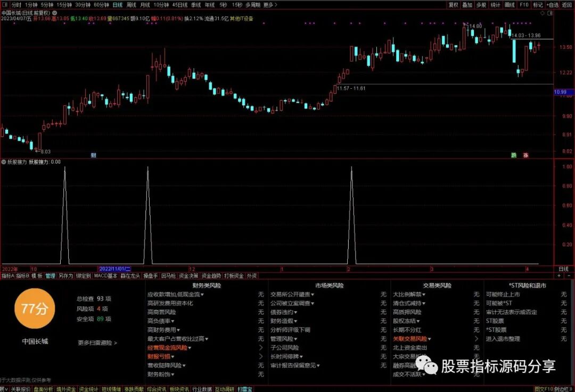Image resolution: width=575 pixels, height=392 pixels.
Task: Select the 周线 weekly period
Action: click(x=132, y=5)
